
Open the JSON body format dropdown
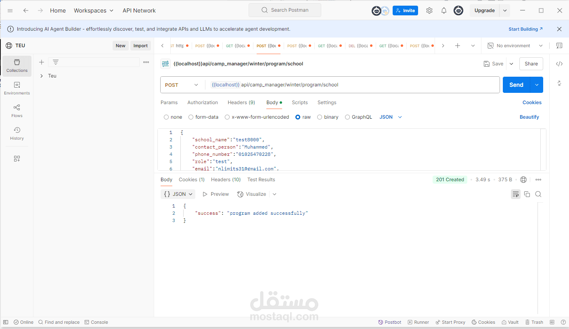click(x=391, y=117)
